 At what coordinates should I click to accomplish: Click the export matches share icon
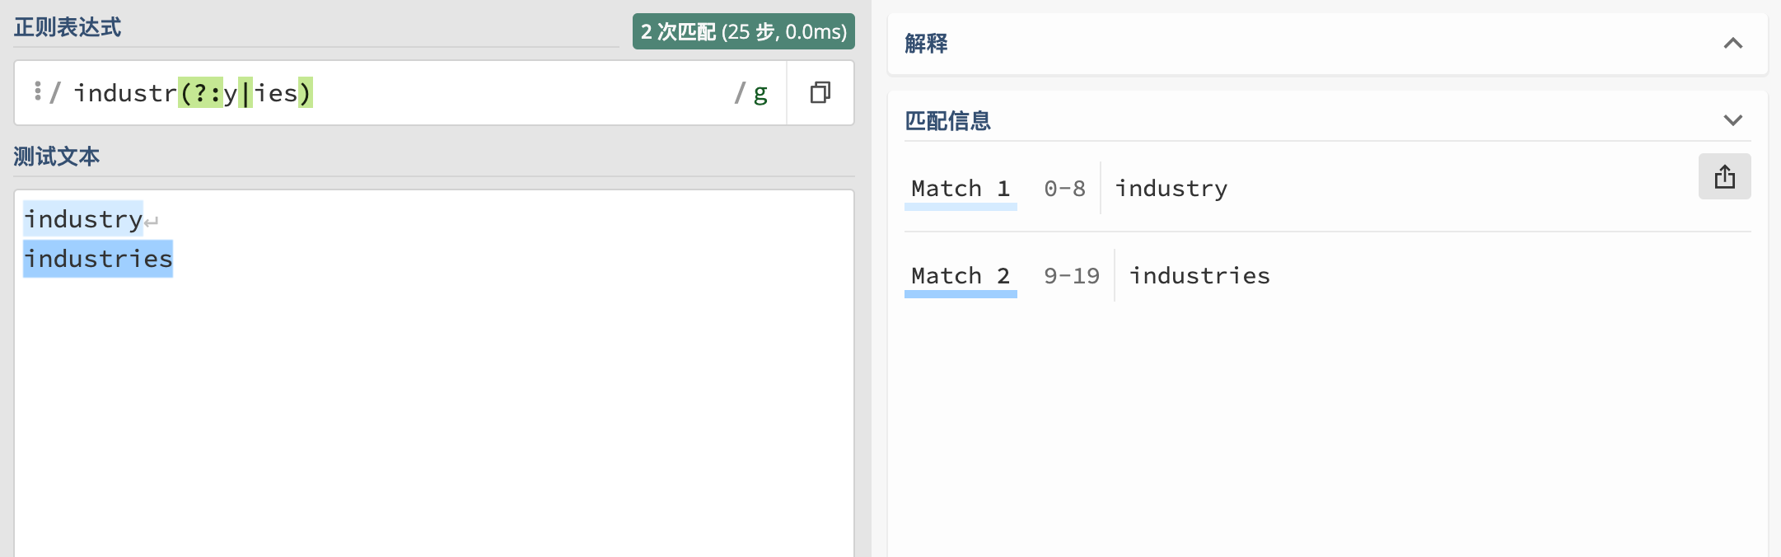tap(1724, 176)
